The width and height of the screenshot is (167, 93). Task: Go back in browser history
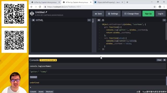(32, 7)
